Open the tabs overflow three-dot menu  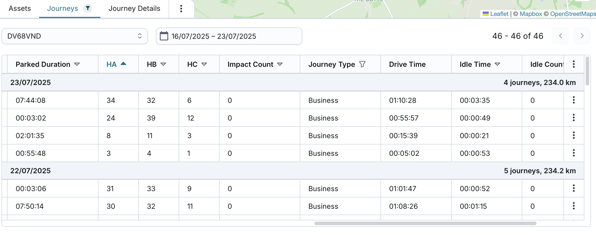tap(181, 9)
